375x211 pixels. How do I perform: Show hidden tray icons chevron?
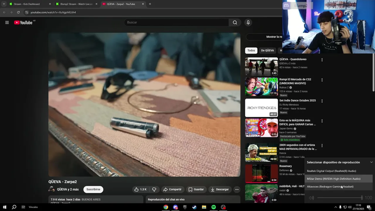pos(335,207)
